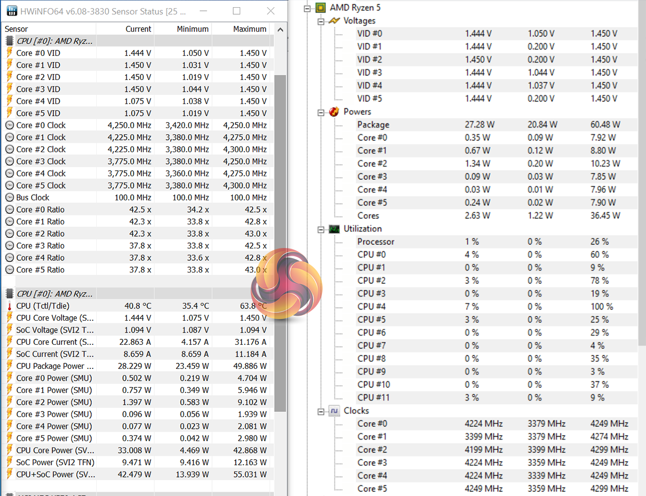This screenshot has width=646, height=496.
Task: Select the CPU Package Power sensor row
Action: point(55,366)
